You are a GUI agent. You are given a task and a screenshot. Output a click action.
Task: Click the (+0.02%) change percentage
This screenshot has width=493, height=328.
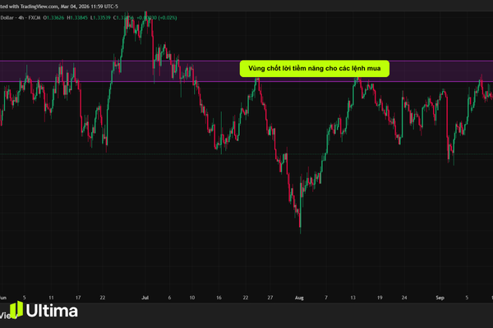tap(168, 18)
